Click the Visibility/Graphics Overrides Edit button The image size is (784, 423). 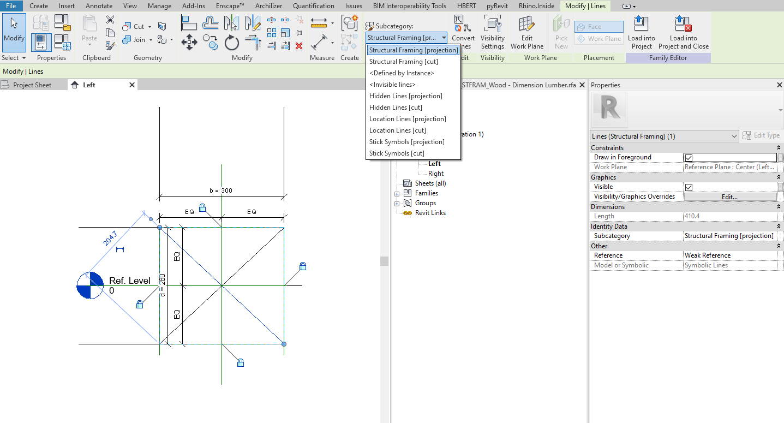coord(729,196)
